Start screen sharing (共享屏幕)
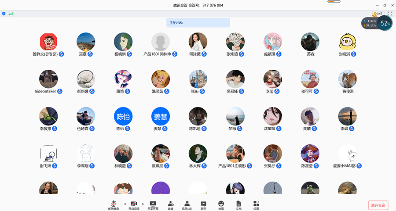 click(x=153, y=204)
